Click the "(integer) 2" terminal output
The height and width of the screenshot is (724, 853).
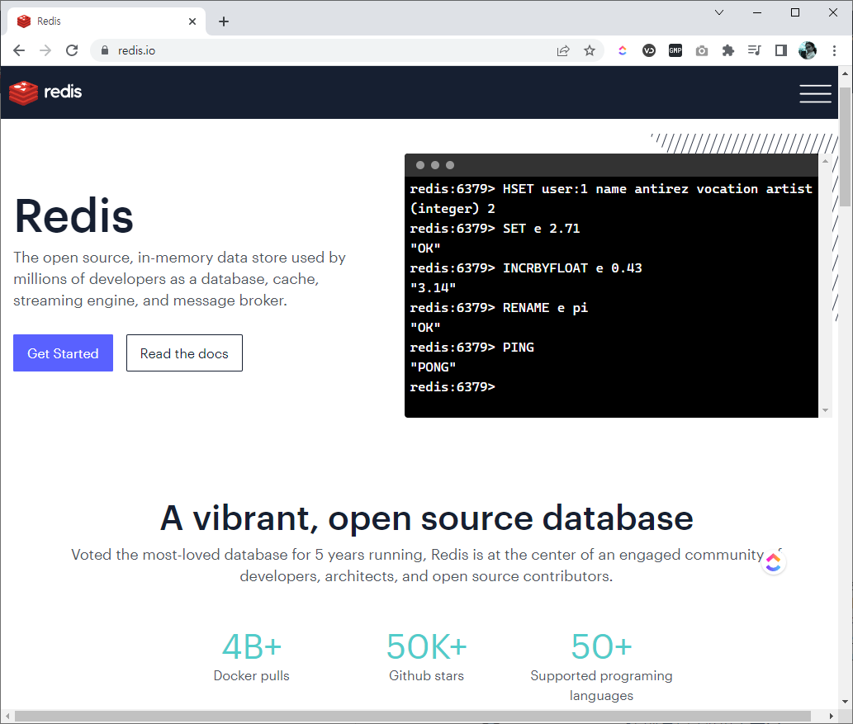[453, 209]
